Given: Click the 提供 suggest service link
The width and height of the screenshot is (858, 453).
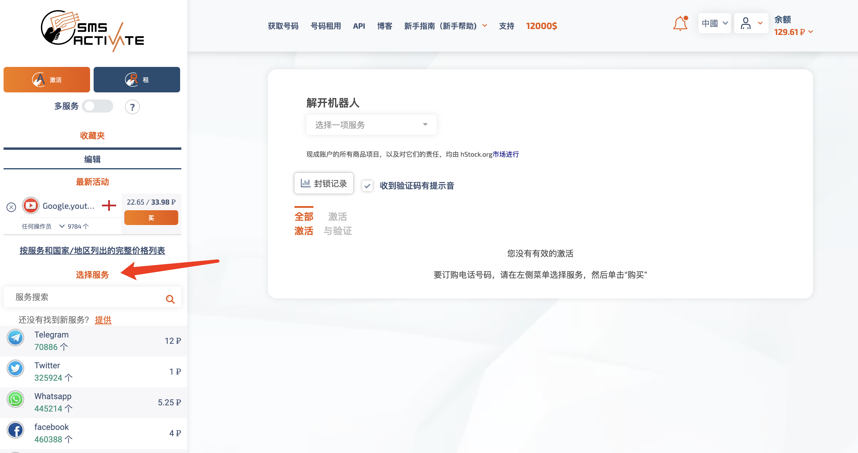Looking at the screenshot, I should [x=103, y=320].
